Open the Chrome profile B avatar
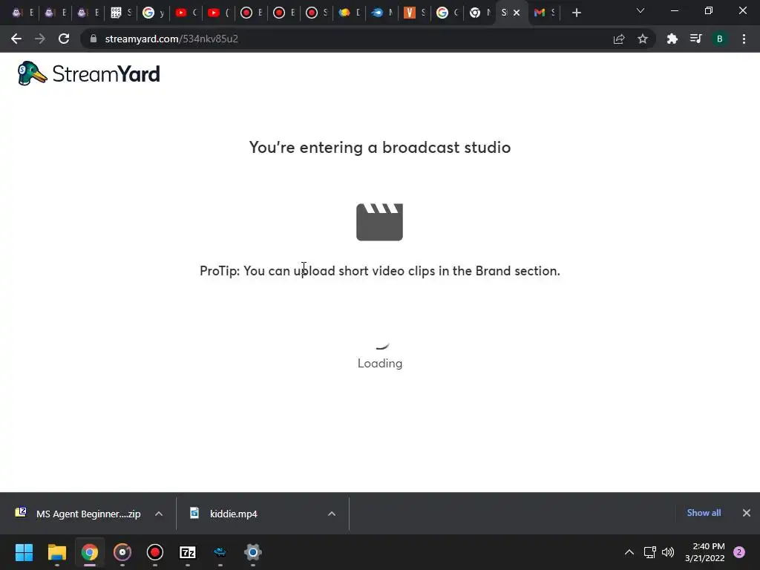Viewport: 760px width, 570px height. (x=720, y=39)
